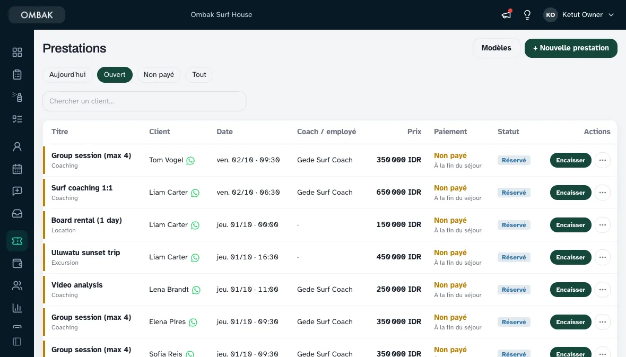This screenshot has width=626, height=357.
Task: Click the Prix column header
Action: [414, 132]
